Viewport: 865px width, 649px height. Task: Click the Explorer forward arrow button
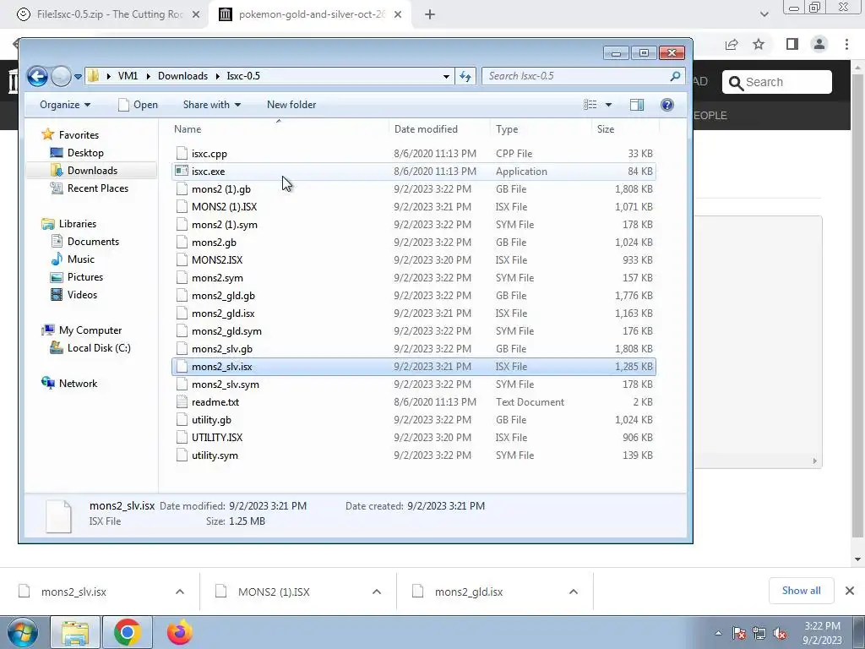pyautogui.click(x=61, y=76)
